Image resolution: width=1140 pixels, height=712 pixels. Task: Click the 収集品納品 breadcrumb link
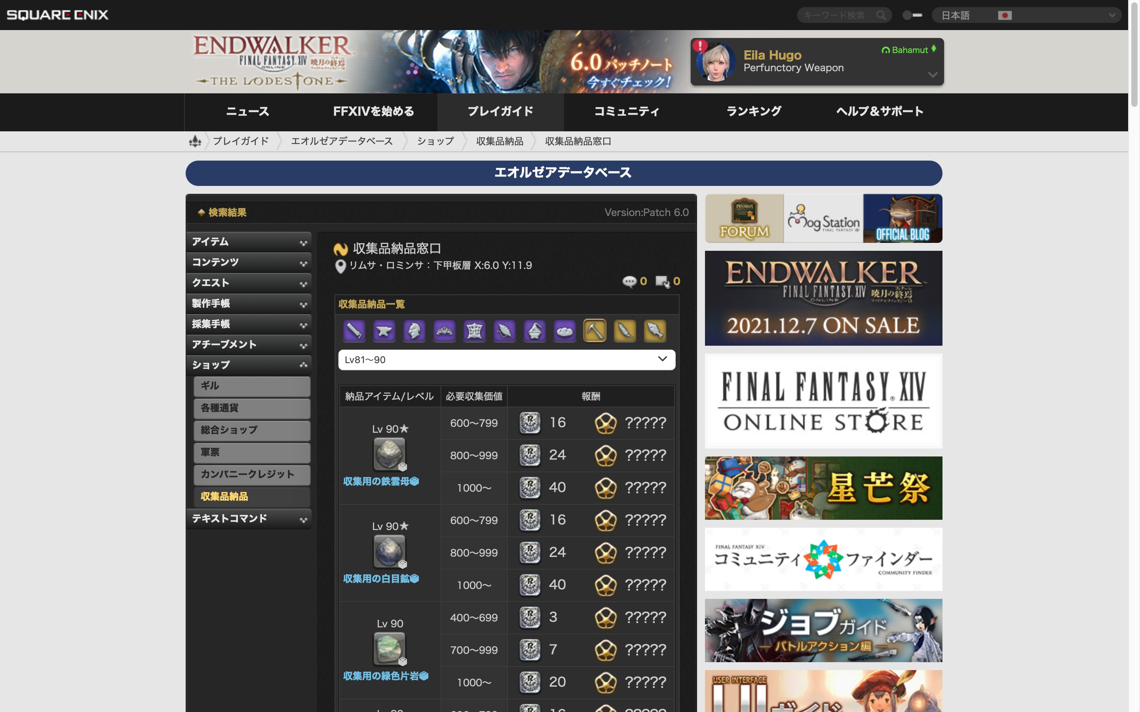click(500, 141)
